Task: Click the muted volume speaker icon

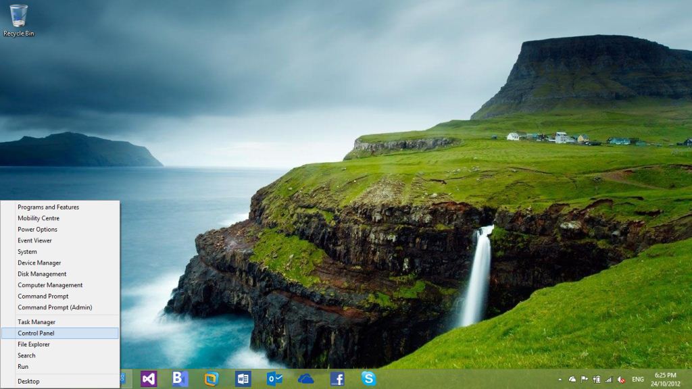Action: click(x=622, y=380)
